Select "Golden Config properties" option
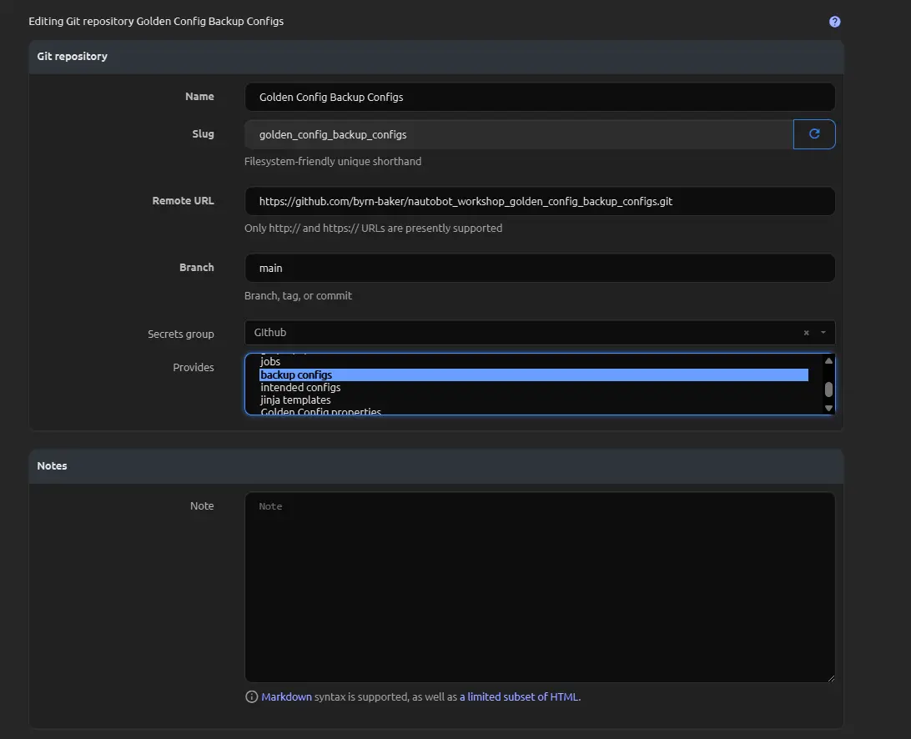The height and width of the screenshot is (739, 911). click(320, 411)
